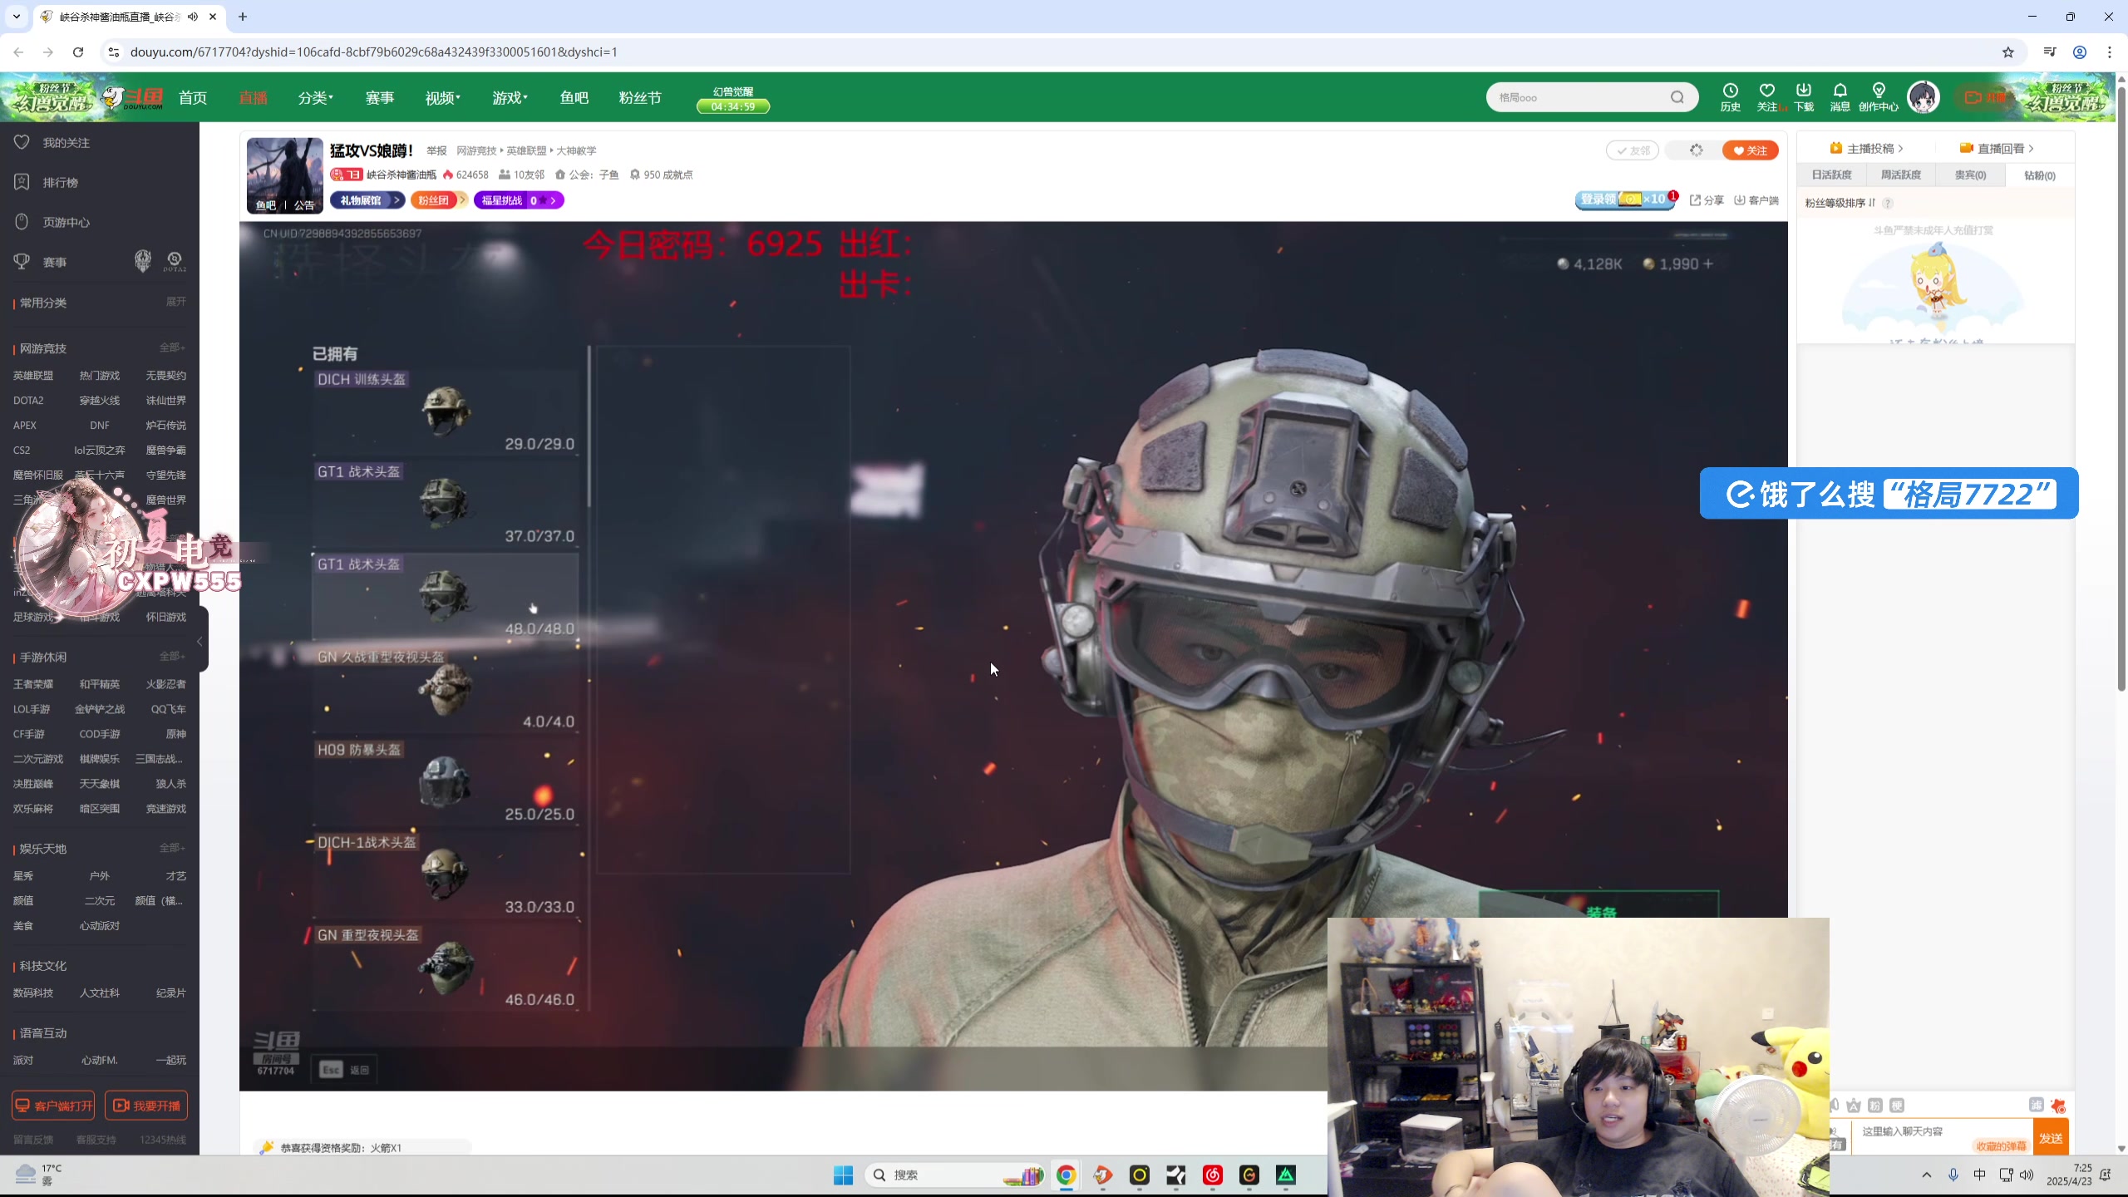Open the user avatar in the header
The height and width of the screenshot is (1197, 2128).
point(1924,97)
